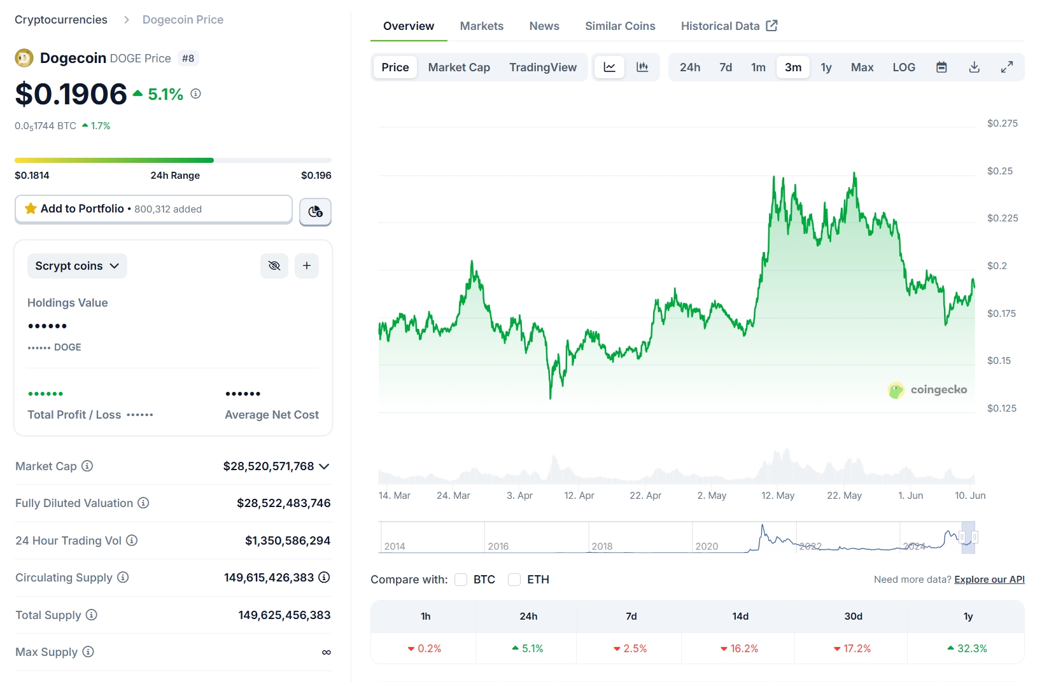Select the Price chart mode
The image size is (1042, 682).
(395, 67)
